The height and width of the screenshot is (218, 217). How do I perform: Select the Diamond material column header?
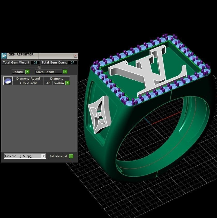point(57,79)
